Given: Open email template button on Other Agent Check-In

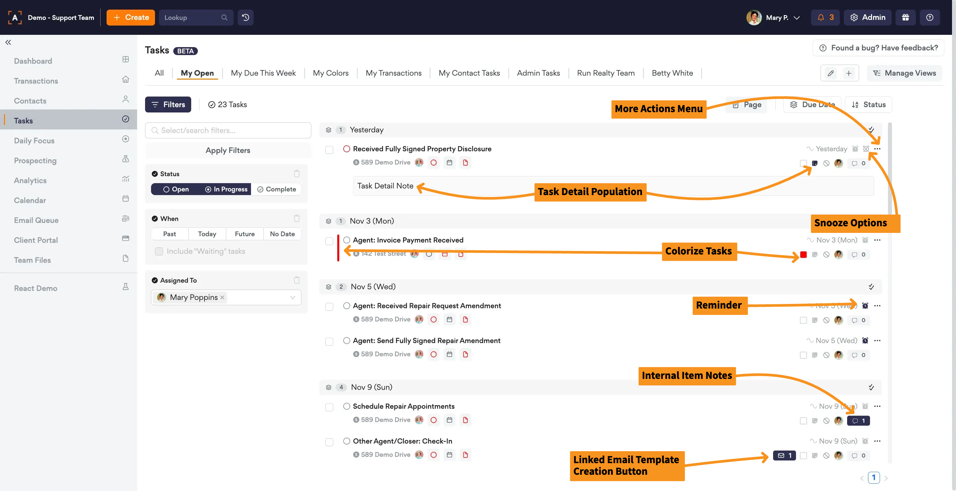Looking at the screenshot, I should pyautogui.click(x=784, y=456).
